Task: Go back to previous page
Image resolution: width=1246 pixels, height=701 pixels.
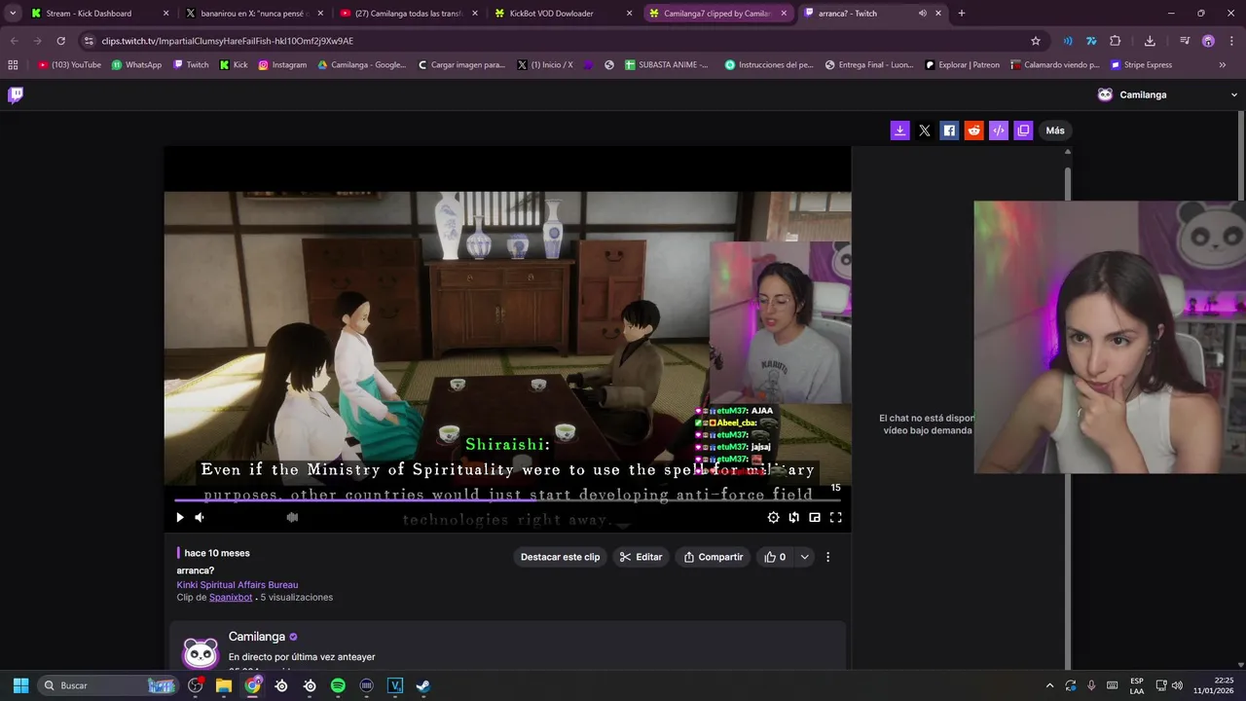Action: (14, 41)
